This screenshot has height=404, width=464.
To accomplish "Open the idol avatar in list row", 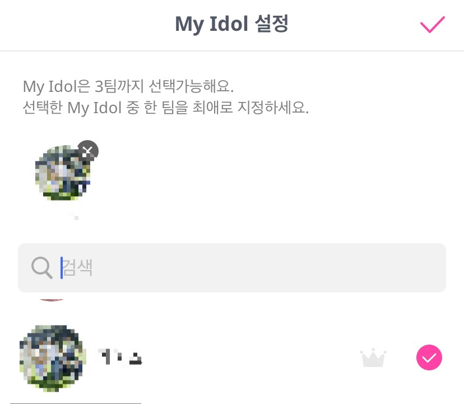I will tap(52, 357).
